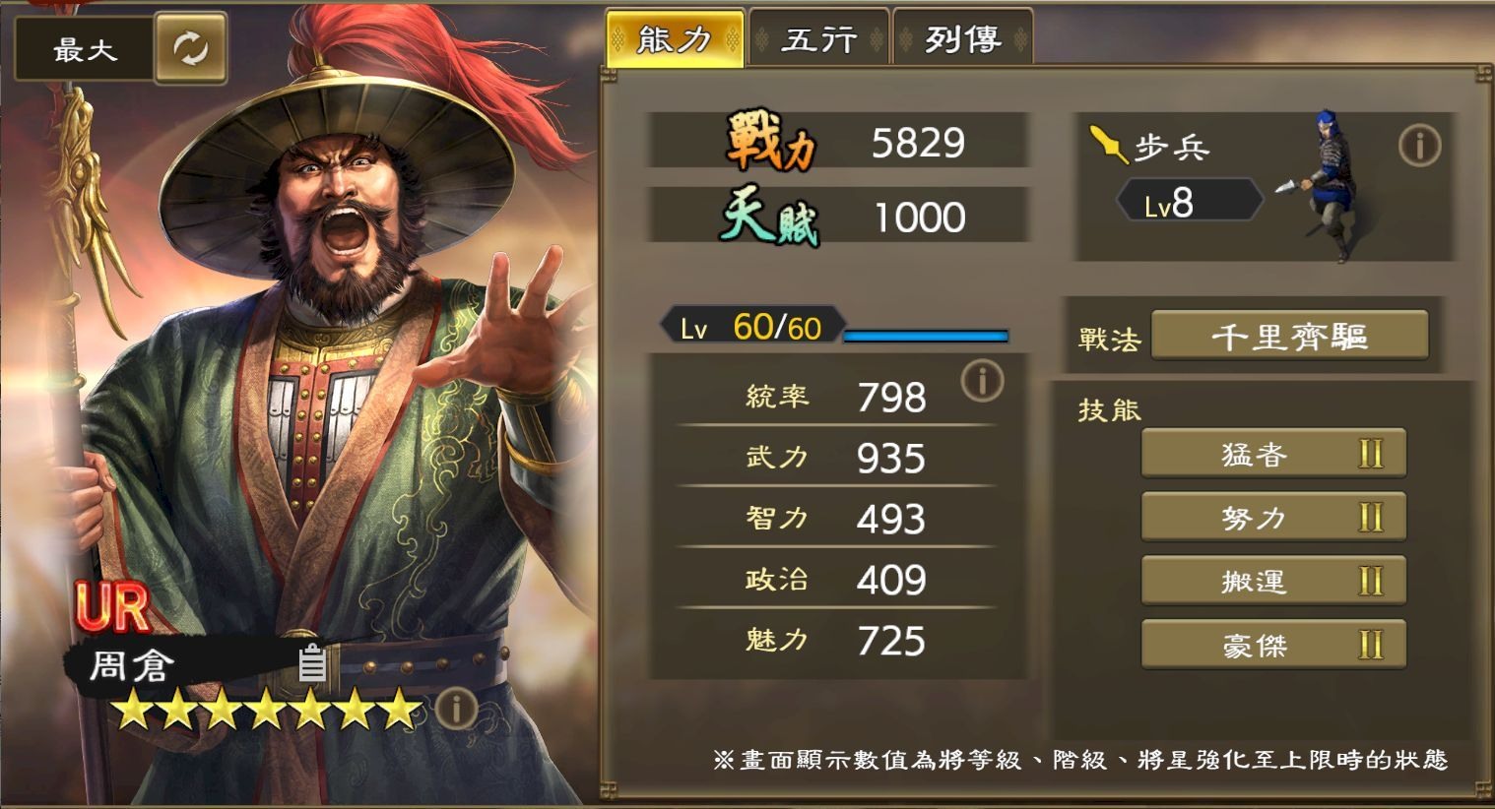Open the 猛者 II skill
Image resolution: width=1495 pixels, height=809 pixels.
pos(1273,454)
